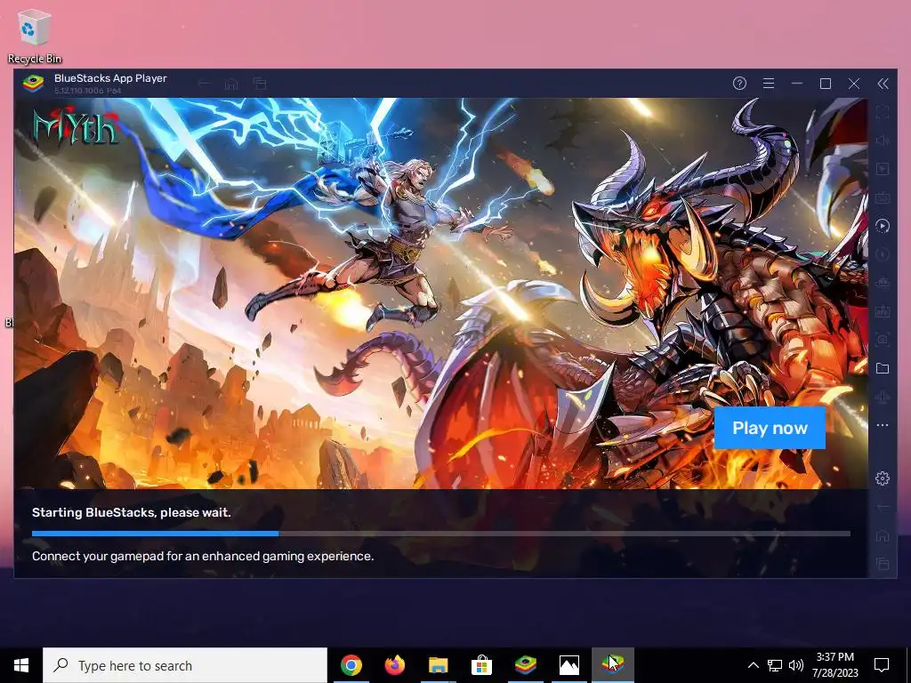Screen dimensions: 911x683
Task: Click the active BlueStacks icon right of Photos
Action: click(x=612, y=665)
